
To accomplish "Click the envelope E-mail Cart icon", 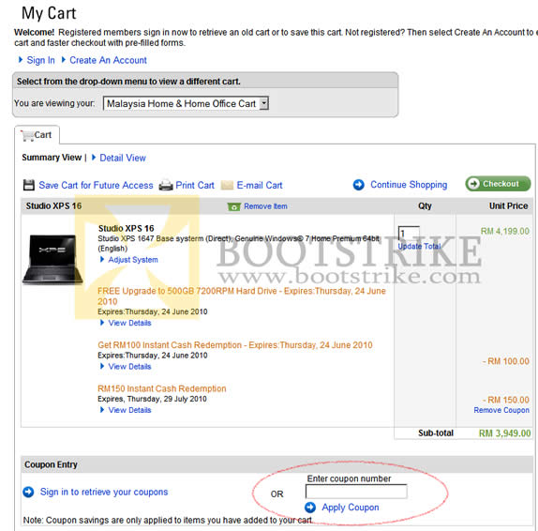I will [227, 186].
